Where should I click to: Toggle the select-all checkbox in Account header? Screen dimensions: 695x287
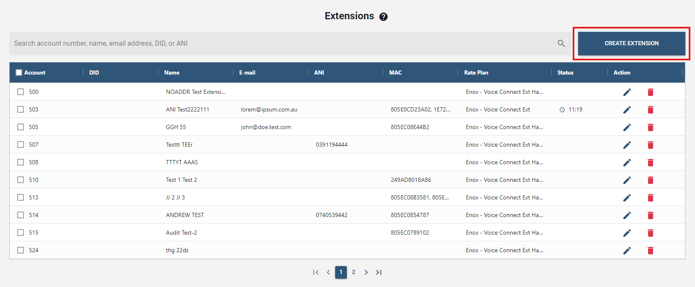(19, 72)
